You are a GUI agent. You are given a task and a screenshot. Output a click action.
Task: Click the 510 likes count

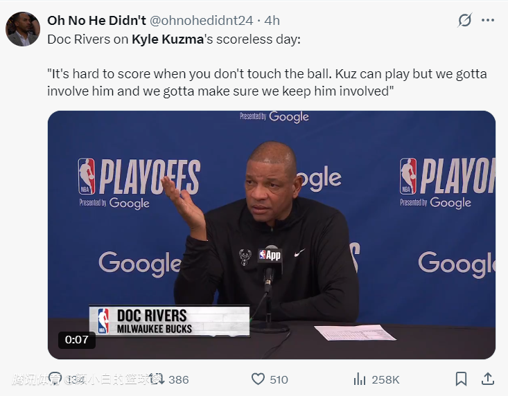click(x=279, y=379)
